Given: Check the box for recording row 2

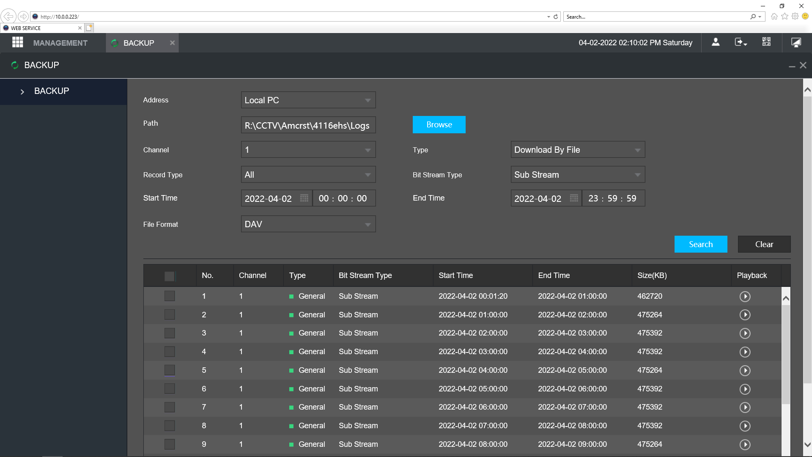Looking at the screenshot, I should coord(170,315).
